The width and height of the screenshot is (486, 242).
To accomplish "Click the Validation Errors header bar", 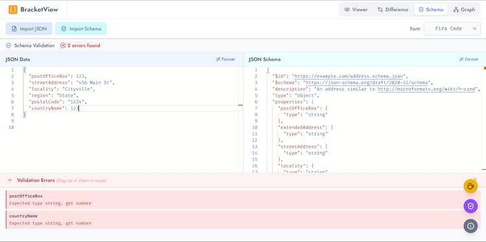I will tap(243, 180).
